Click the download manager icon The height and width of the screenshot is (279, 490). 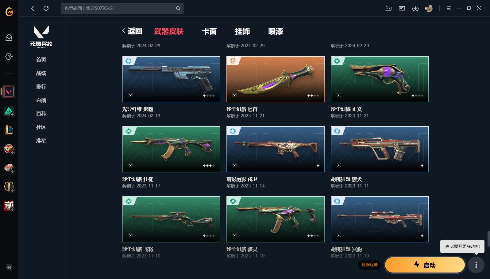point(415,9)
